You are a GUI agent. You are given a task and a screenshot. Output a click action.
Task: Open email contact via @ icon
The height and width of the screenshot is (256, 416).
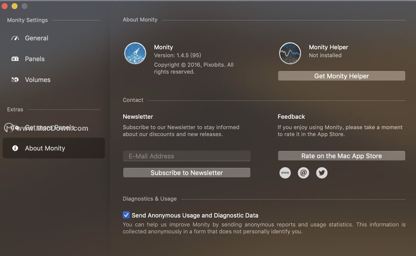pos(303,173)
